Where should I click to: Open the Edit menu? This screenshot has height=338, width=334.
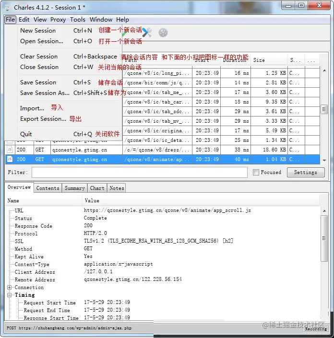tap(24, 20)
